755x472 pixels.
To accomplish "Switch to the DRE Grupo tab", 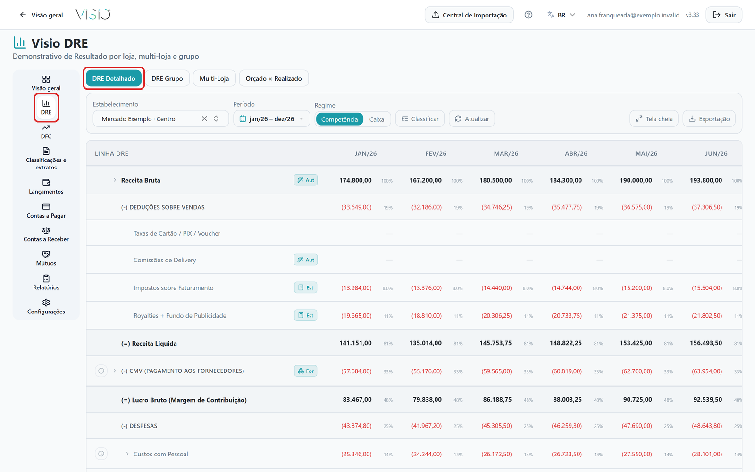I will coord(167,78).
